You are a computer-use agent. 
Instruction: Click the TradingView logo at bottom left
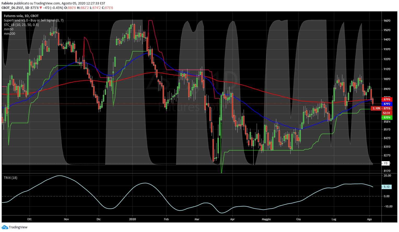[x=15, y=227]
